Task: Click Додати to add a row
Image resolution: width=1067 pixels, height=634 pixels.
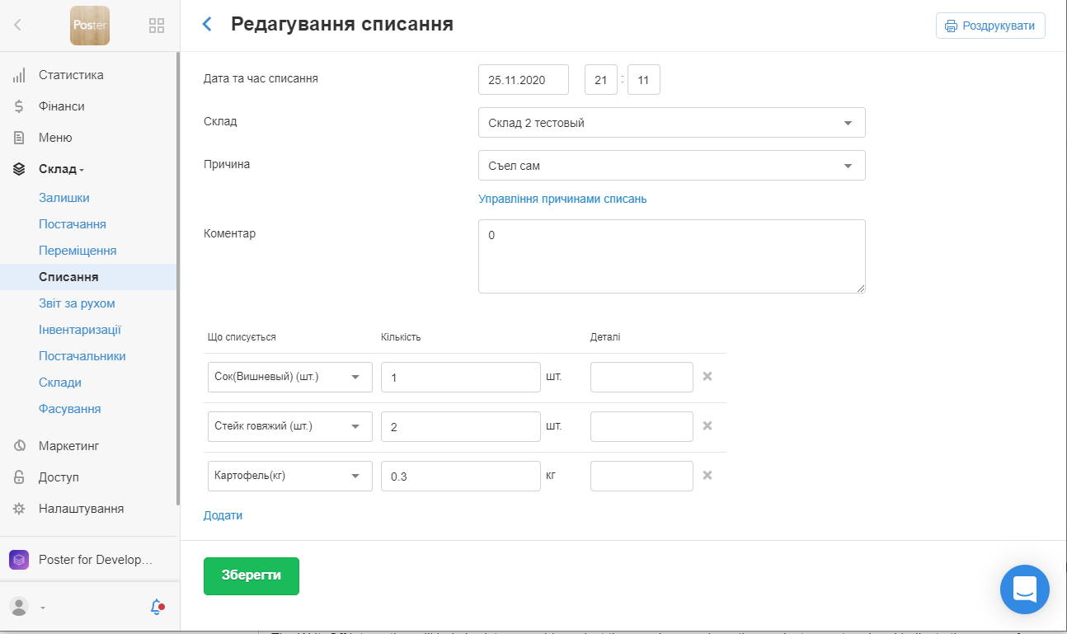Action: pyautogui.click(x=223, y=515)
